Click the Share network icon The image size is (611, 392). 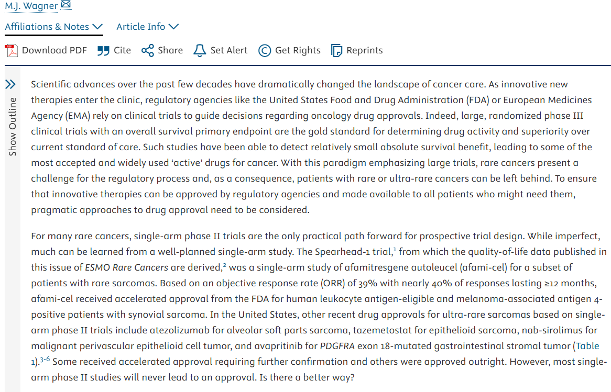point(147,51)
